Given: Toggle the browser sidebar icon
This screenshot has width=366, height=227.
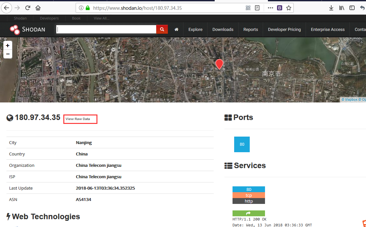Looking at the screenshot, I should point(352,8).
